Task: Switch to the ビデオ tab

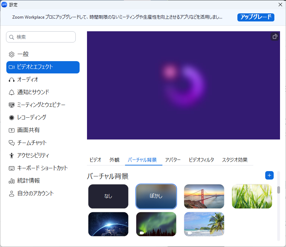Action: point(95,160)
